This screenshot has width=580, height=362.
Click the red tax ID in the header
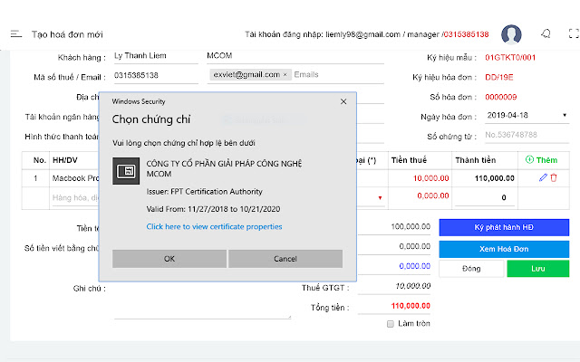pos(466,34)
